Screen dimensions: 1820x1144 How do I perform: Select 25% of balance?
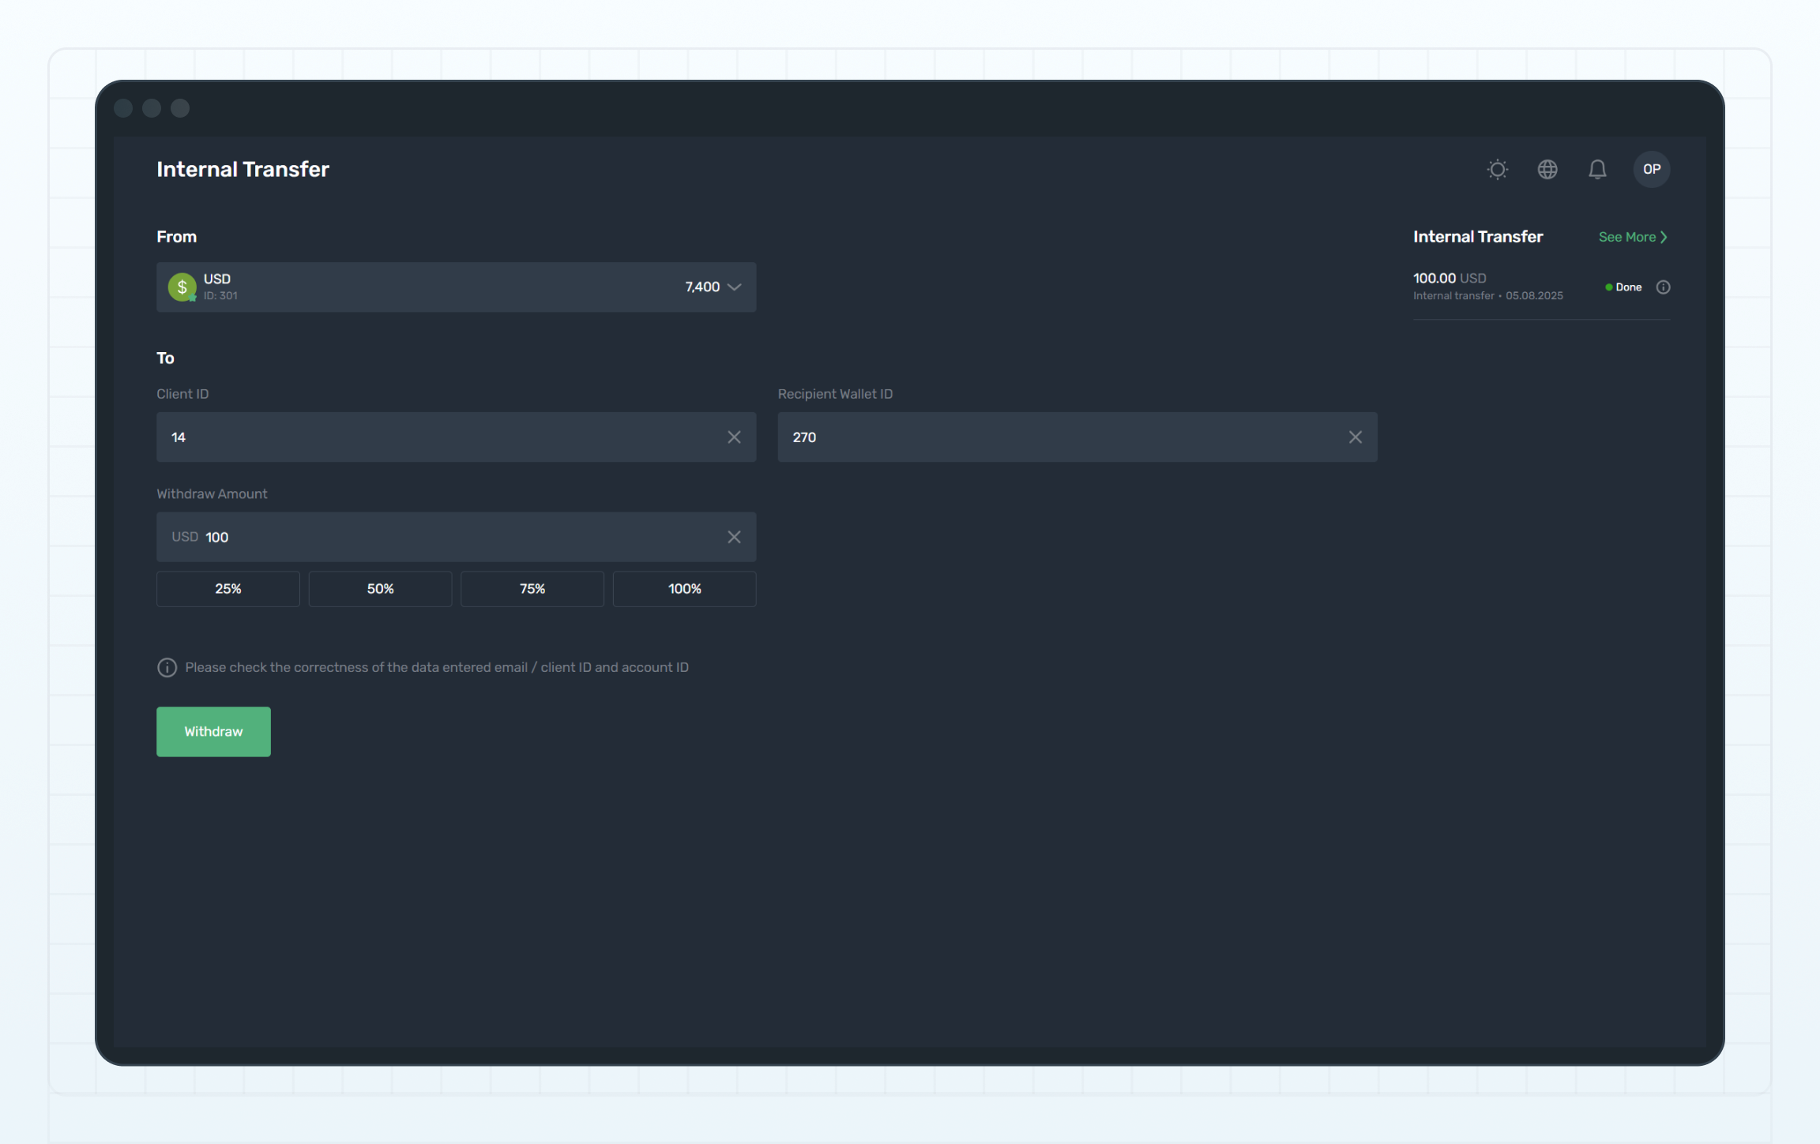pos(227,589)
